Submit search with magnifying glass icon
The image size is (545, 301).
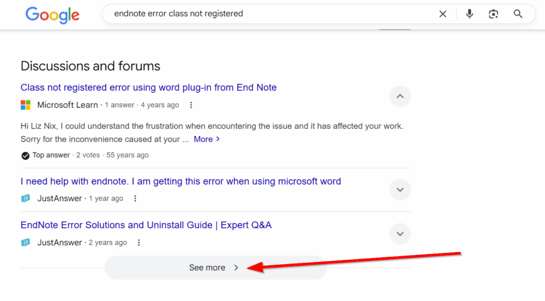(x=518, y=14)
